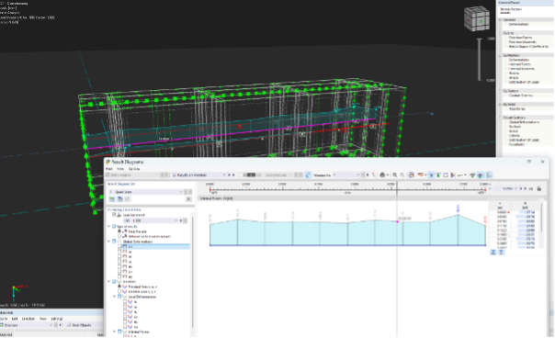Click the greyed zoom-out magnifier icon
The width and height of the screenshot is (555, 338).
pyautogui.click(x=402, y=175)
